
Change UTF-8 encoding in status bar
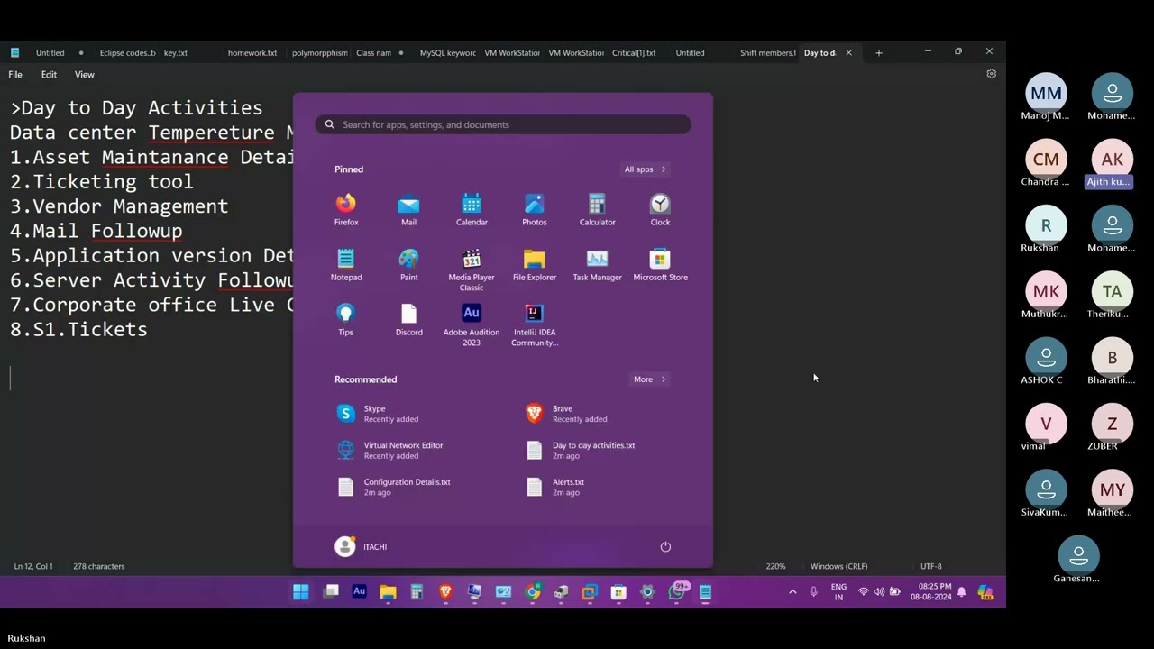click(x=930, y=566)
